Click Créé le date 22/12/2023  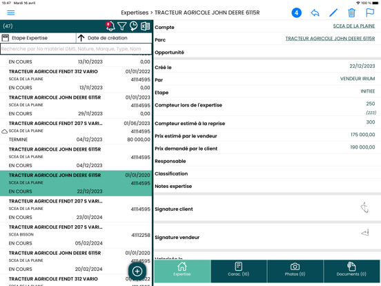[362, 66]
